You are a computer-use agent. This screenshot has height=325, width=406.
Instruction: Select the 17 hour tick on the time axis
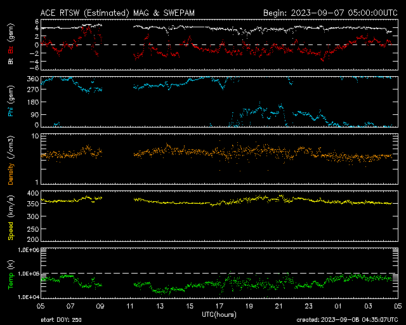219,306
